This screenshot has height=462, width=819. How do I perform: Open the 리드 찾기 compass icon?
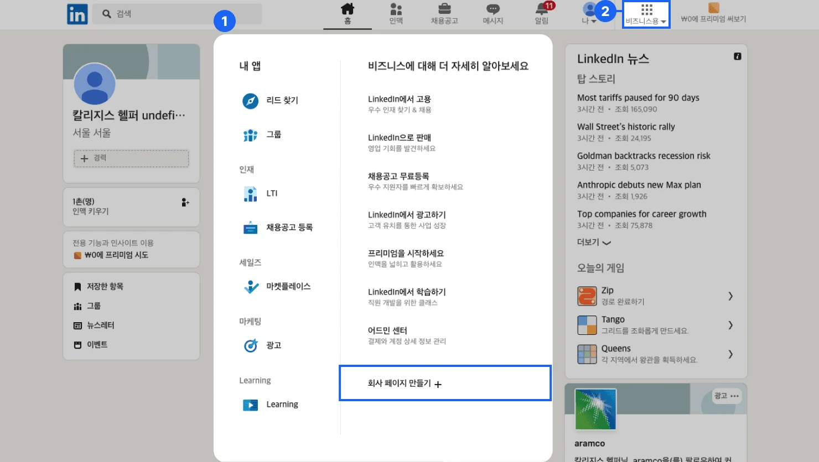point(250,101)
